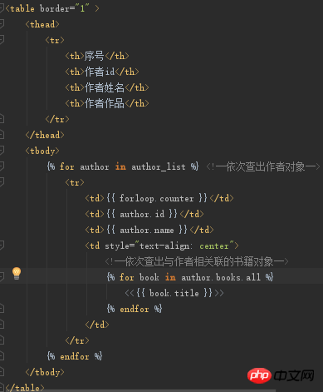Click the 作者作品 header text
This screenshot has height=392, width=323.
[x=105, y=103]
